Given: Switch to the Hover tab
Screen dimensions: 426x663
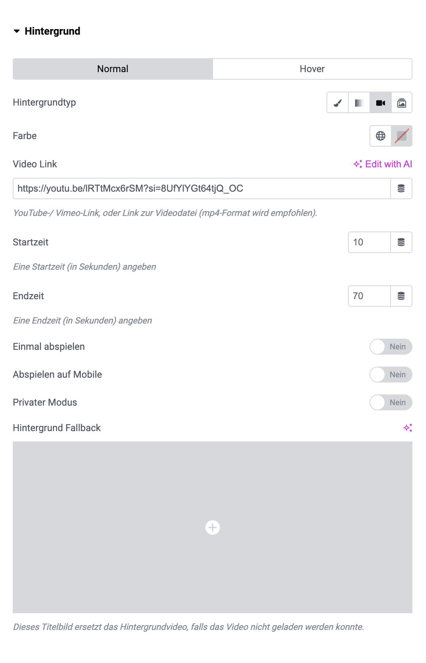Looking at the screenshot, I should (312, 69).
